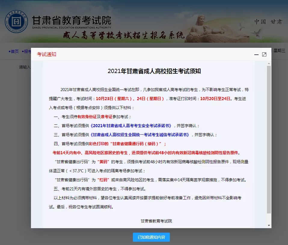Click the scrollbar up arrow in notice

[269, 63]
